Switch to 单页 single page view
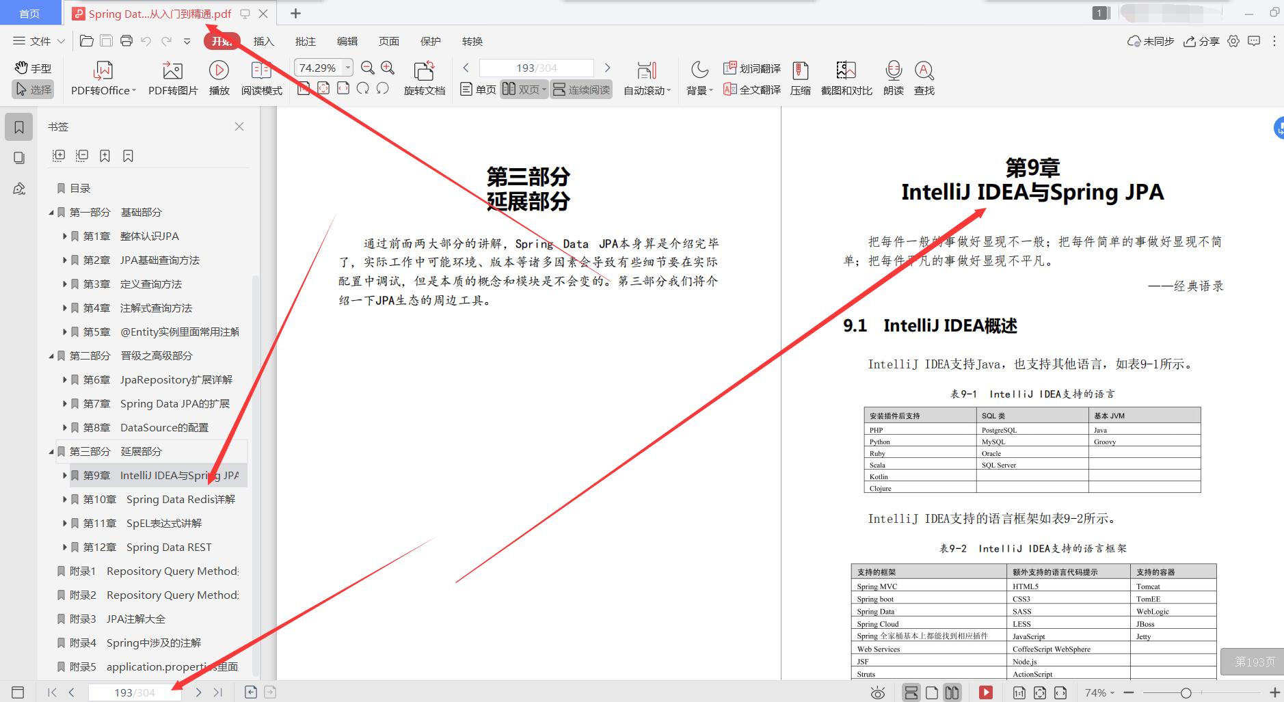1284x702 pixels. [x=479, y=90]
